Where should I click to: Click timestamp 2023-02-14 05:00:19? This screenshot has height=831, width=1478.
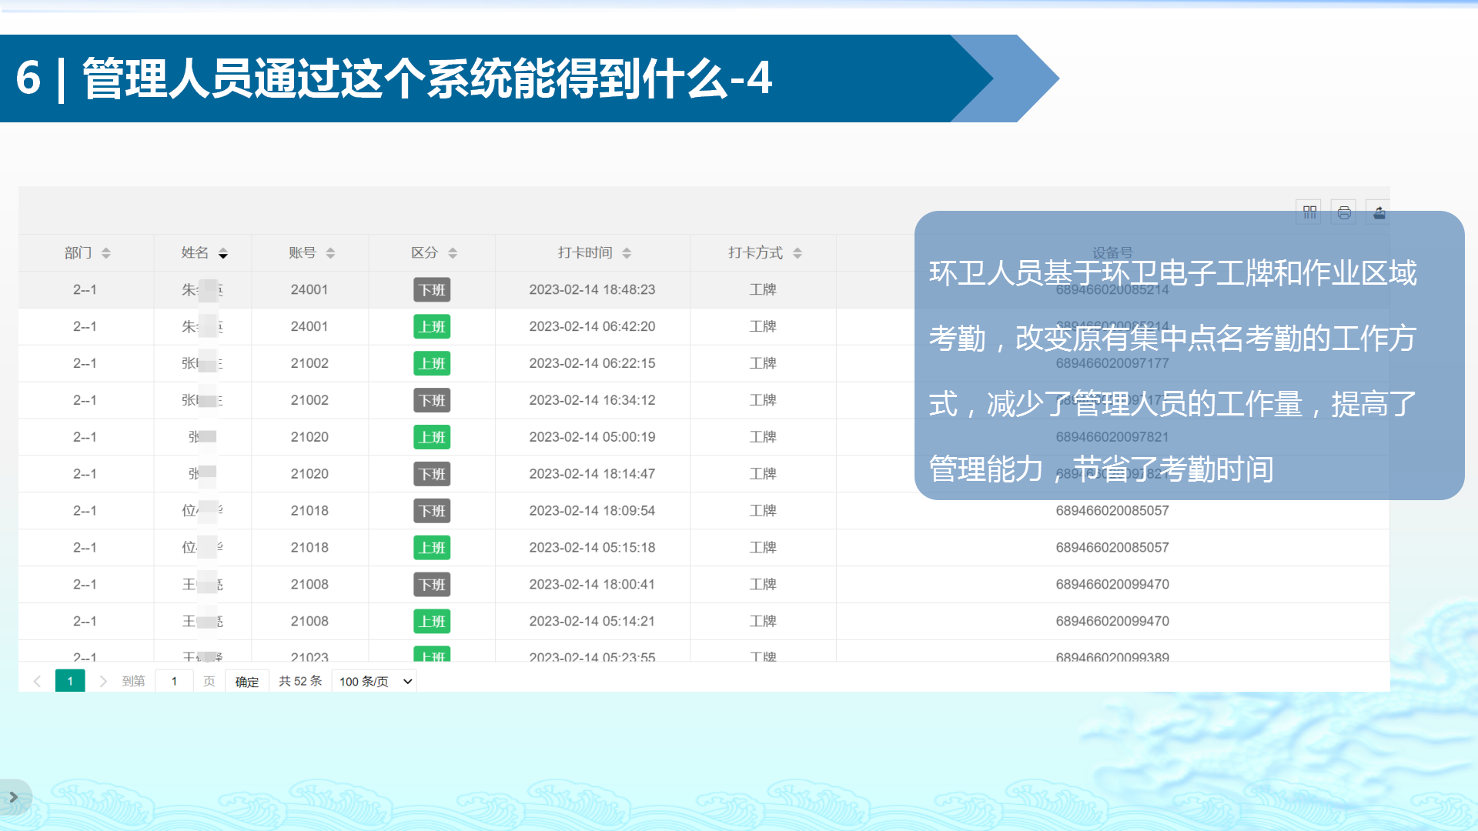click(x=592, y=438)
